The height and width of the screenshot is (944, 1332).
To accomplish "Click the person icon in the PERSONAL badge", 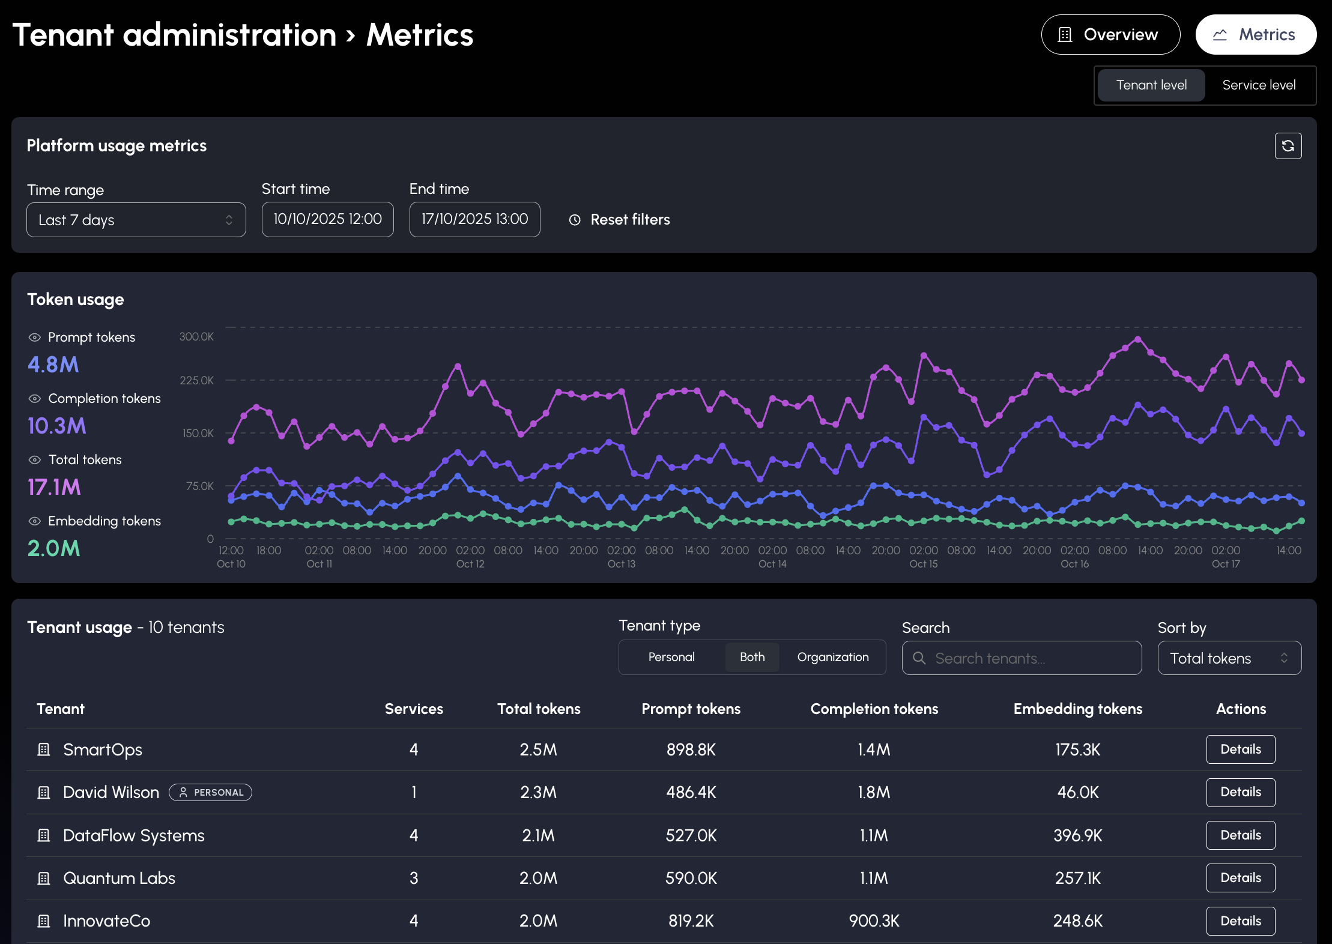I will [x=183, y=792].
